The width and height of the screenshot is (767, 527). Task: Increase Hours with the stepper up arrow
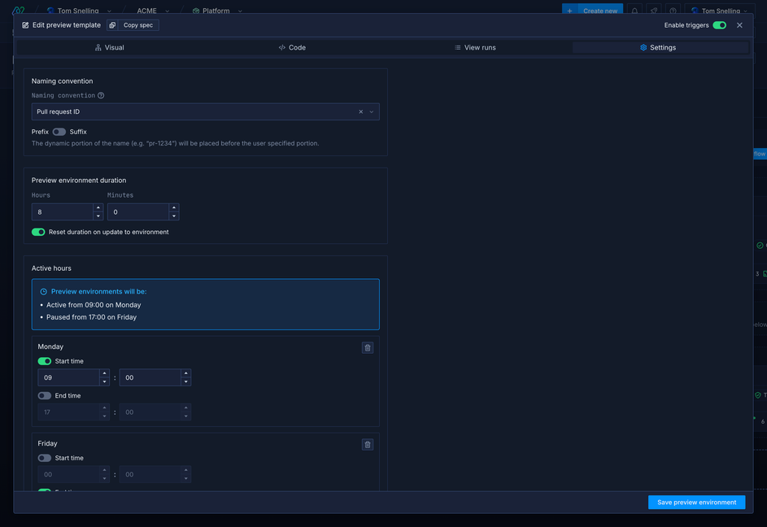pyautogui.click(x=98, y=207)
